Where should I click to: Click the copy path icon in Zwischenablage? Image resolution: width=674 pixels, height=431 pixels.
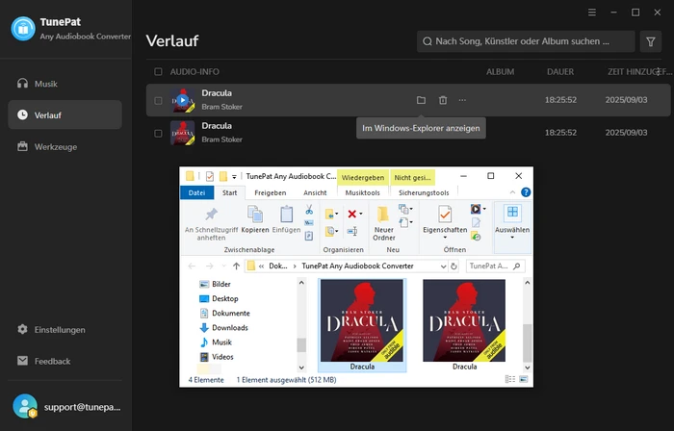(x=309, y=223)
